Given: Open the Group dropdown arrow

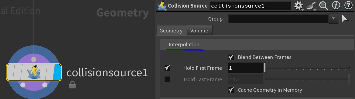Looking at the screenshot, I should point(333,19).
